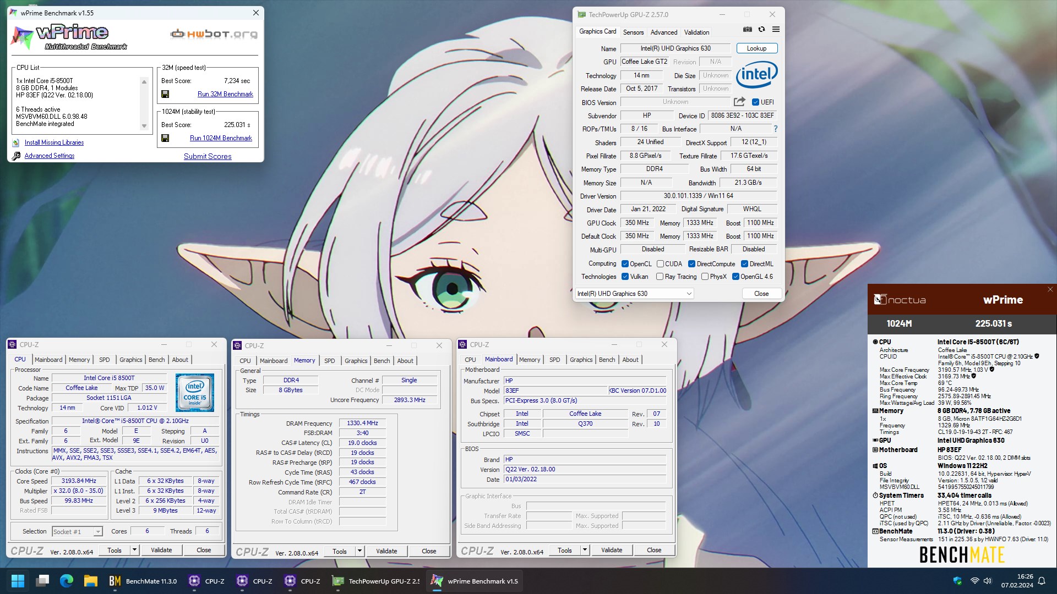The height and width of the screenshot is (594, 1057).
Task: Toggle the PhysX checkbox
Action: (705, 277)
